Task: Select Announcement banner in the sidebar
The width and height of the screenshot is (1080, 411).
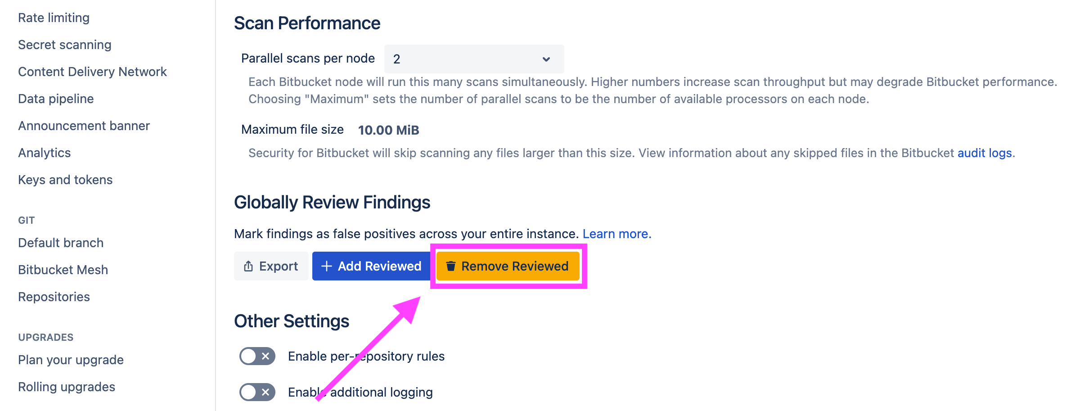Action: click(84, 126)
